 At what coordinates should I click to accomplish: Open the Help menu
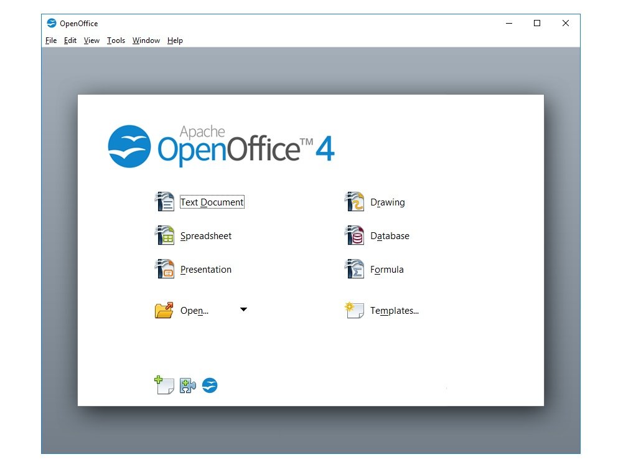coord(175,40)
